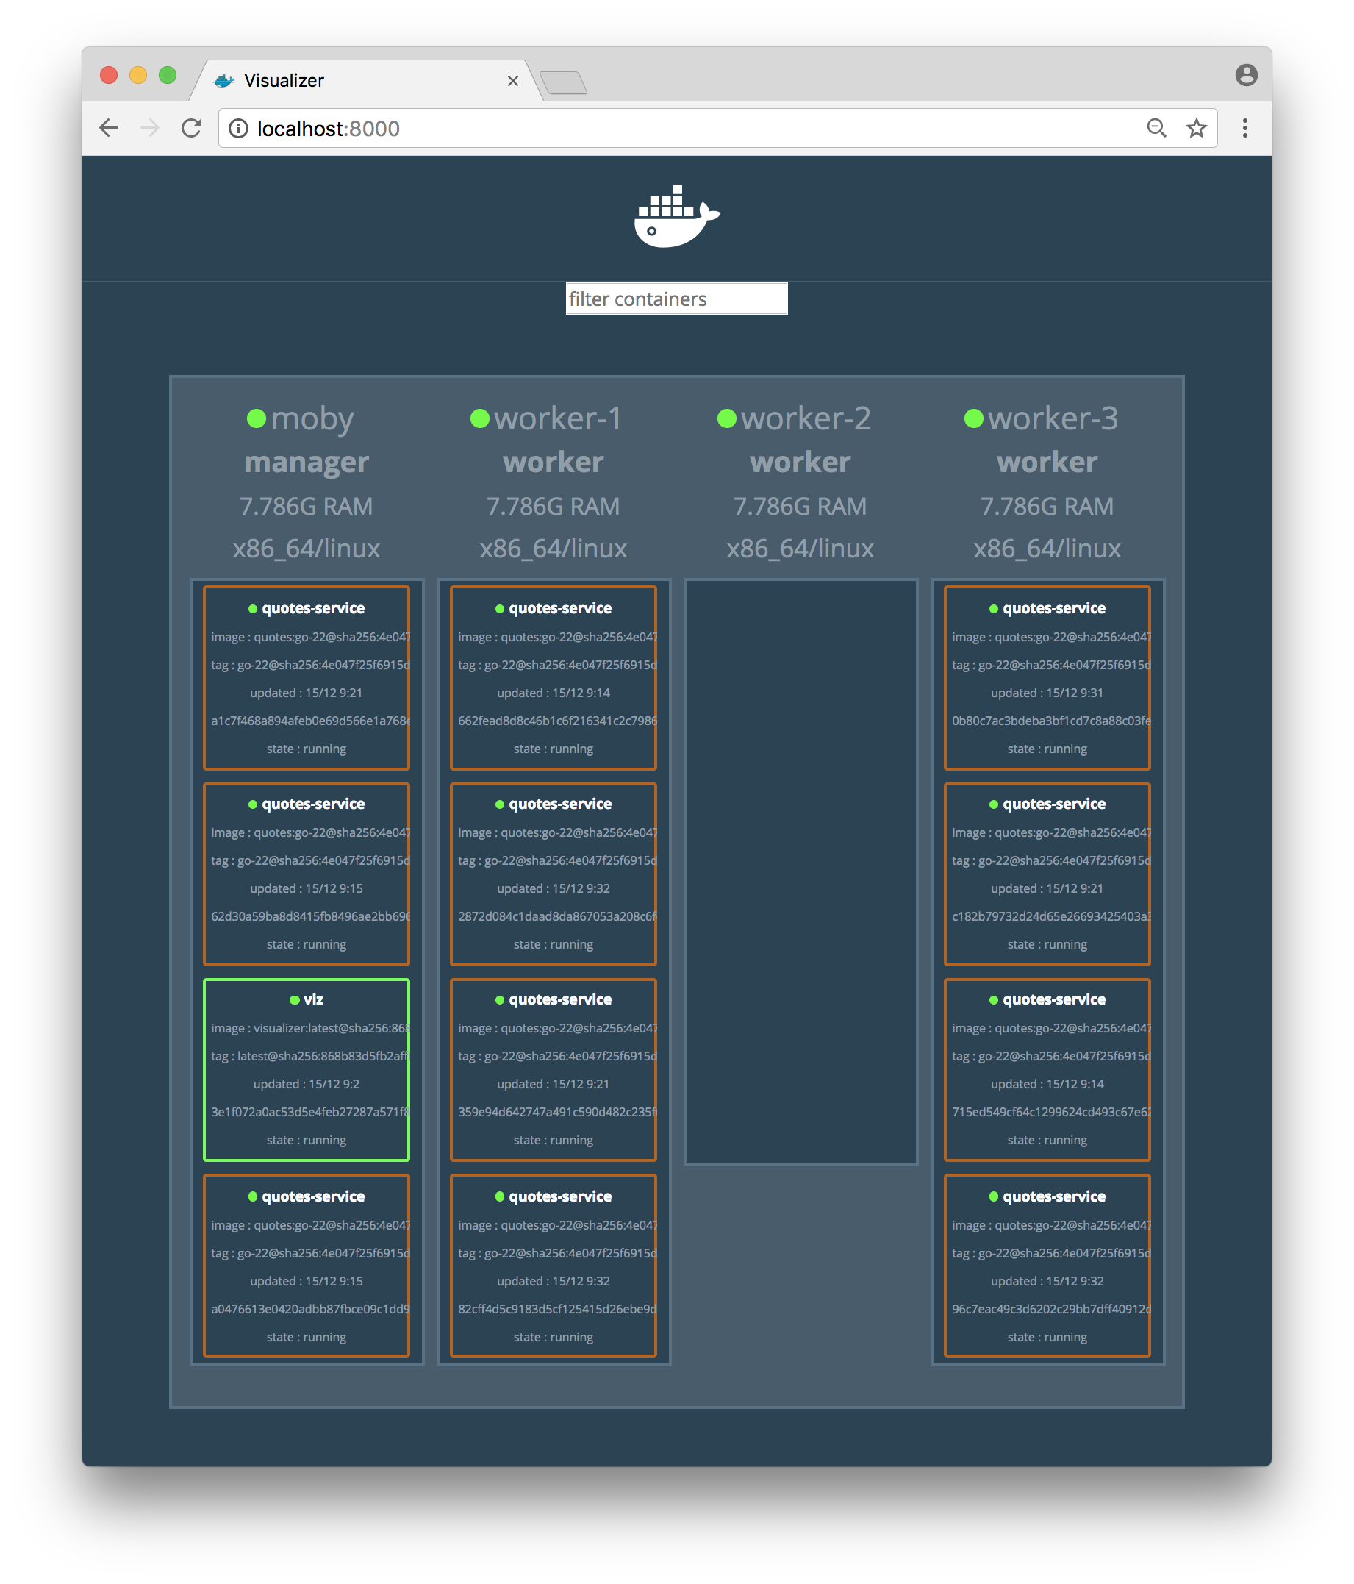Viewport: 1354px width, 1584px height.
Task: Click the browser reload button
Action: 191,128
